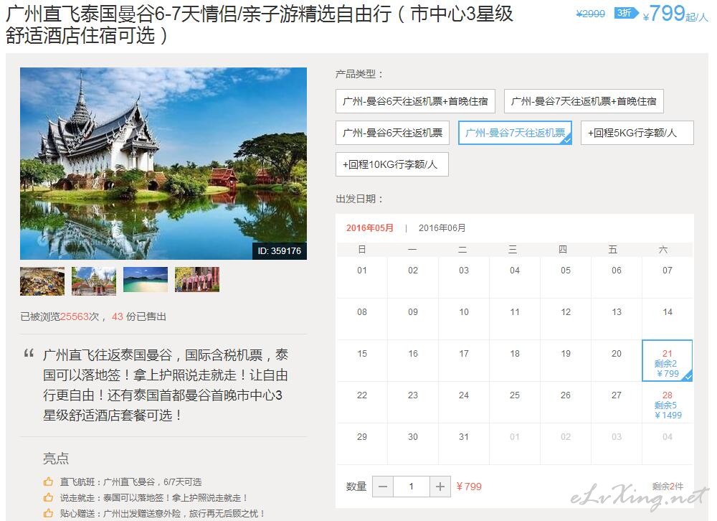Screen dimensions: 717x521
Task: Open the market stall thumbnail photo
Action: pos(42,281)
